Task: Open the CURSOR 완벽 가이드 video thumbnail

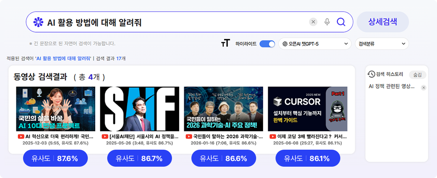Action: [x=308, y=109]
